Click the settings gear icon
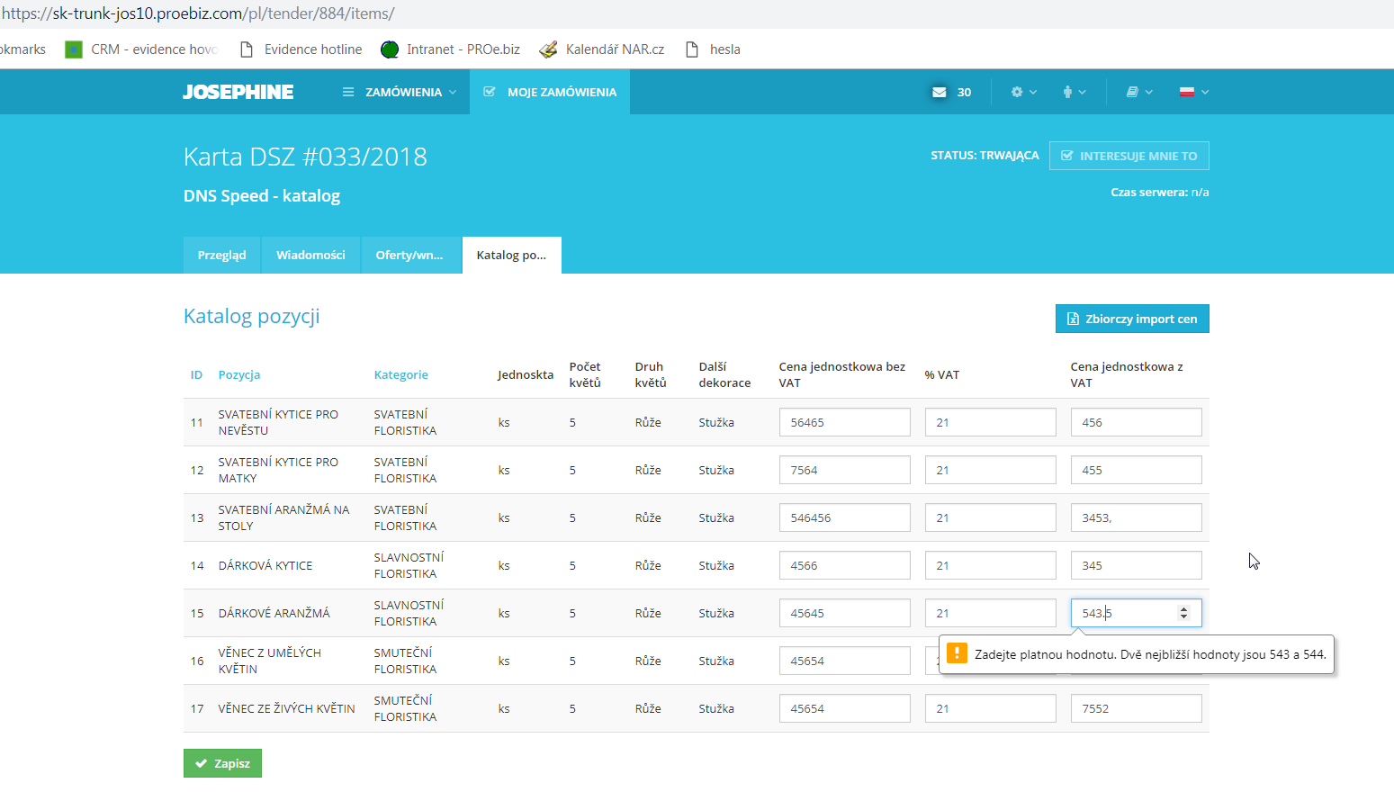1394x801 pixels. [x=1017, y=92]
